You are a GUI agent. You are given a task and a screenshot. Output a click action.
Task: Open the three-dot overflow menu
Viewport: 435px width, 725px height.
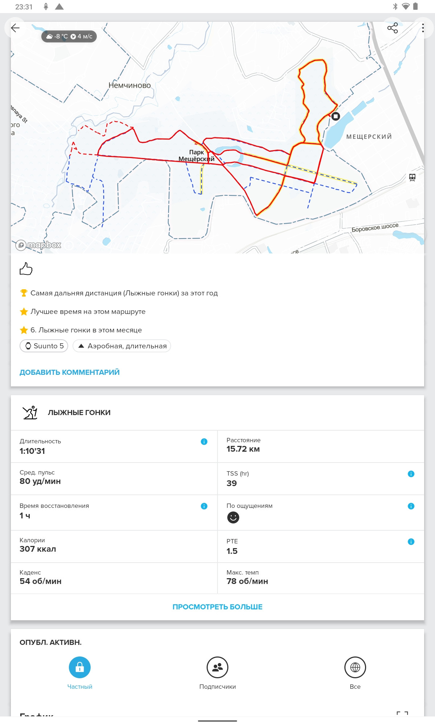tap(423, 28)
